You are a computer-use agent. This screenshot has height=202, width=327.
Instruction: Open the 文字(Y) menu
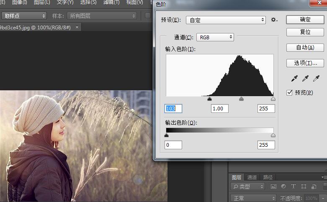click(65, 3)
